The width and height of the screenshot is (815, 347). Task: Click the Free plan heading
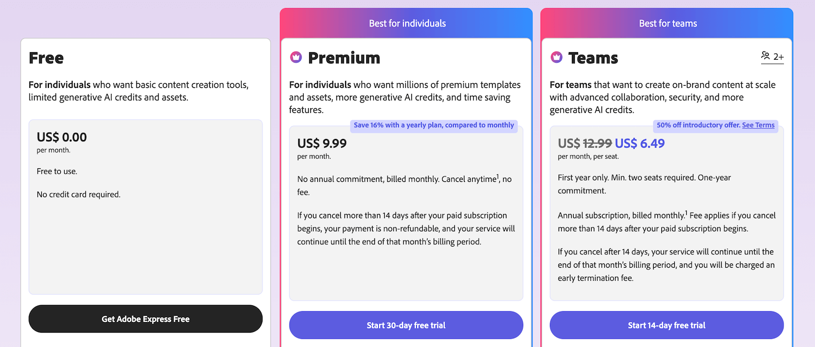pyautogui.click(x=46, y=58)
